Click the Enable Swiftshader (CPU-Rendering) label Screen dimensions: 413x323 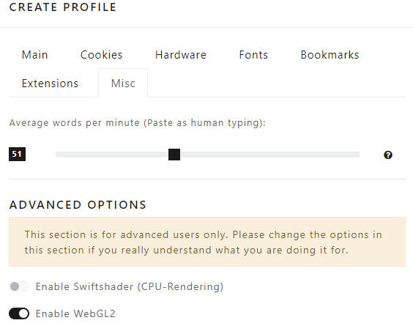(130, 286)
